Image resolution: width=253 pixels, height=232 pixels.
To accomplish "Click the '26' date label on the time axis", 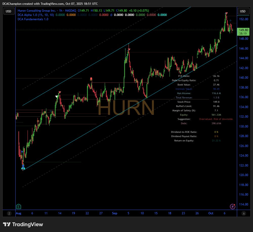I will pos(197,213).
